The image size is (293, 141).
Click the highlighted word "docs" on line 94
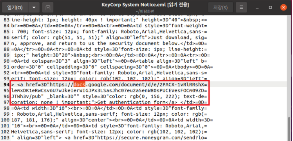pyautogui.click(x=80, y=85)
